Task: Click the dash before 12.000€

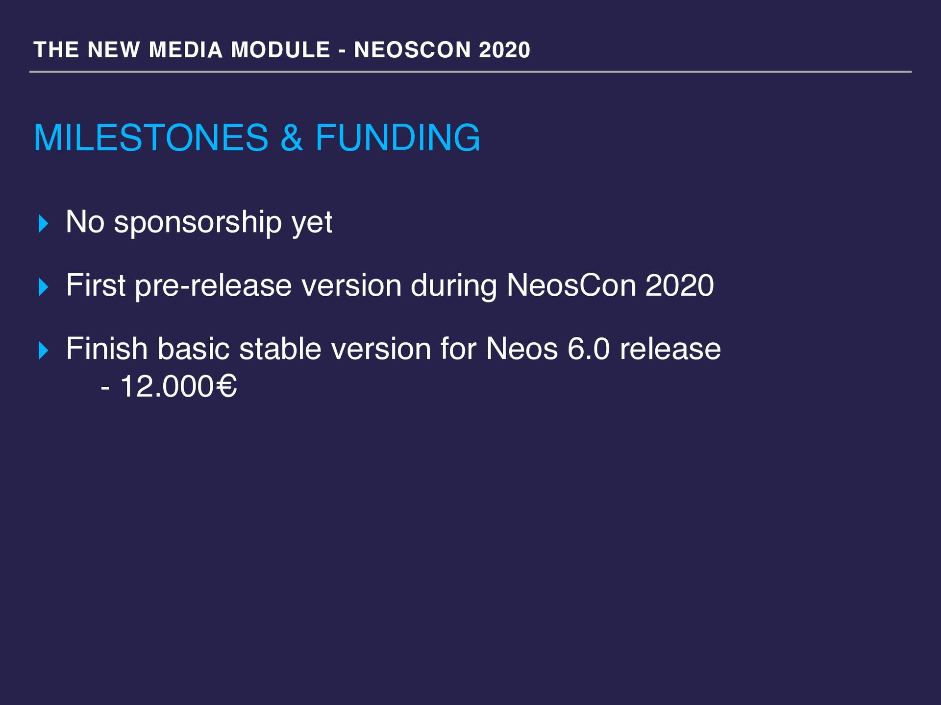Action: tap(105, 389)
